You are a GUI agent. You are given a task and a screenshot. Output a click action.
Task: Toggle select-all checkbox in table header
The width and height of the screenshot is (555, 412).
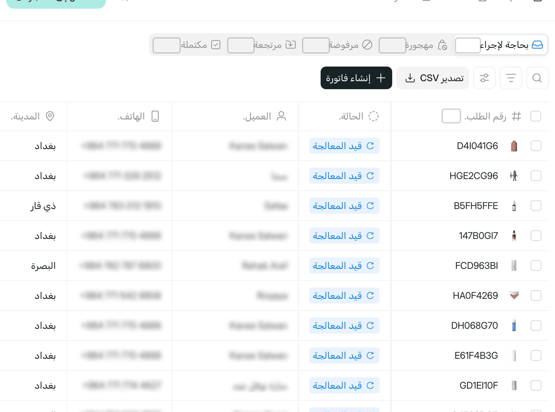(x=536, y=116)
